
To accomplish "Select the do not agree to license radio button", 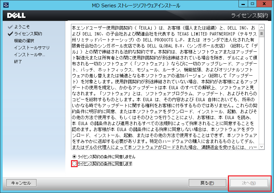I will 74,157.
